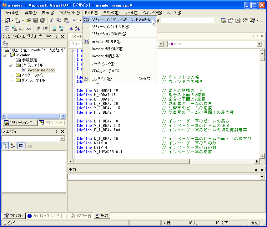Select the ヘッダー ファイル folder

[x=33, y=75]
